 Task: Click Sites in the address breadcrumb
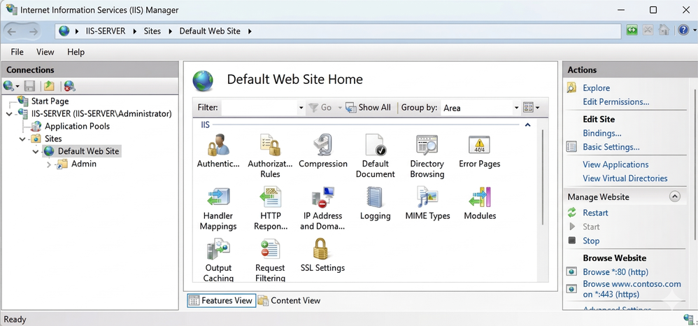coord(152,31)
